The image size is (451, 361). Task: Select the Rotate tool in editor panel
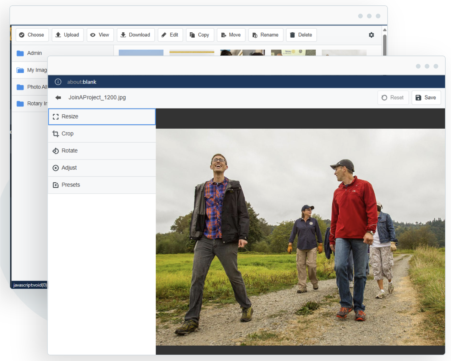(102, 151)
